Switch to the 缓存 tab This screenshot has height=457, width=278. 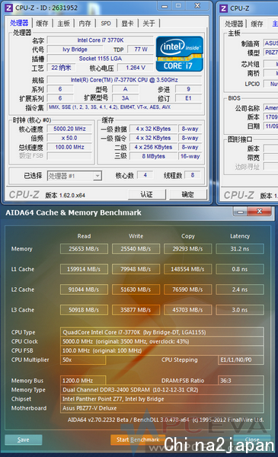click(42, 24)
